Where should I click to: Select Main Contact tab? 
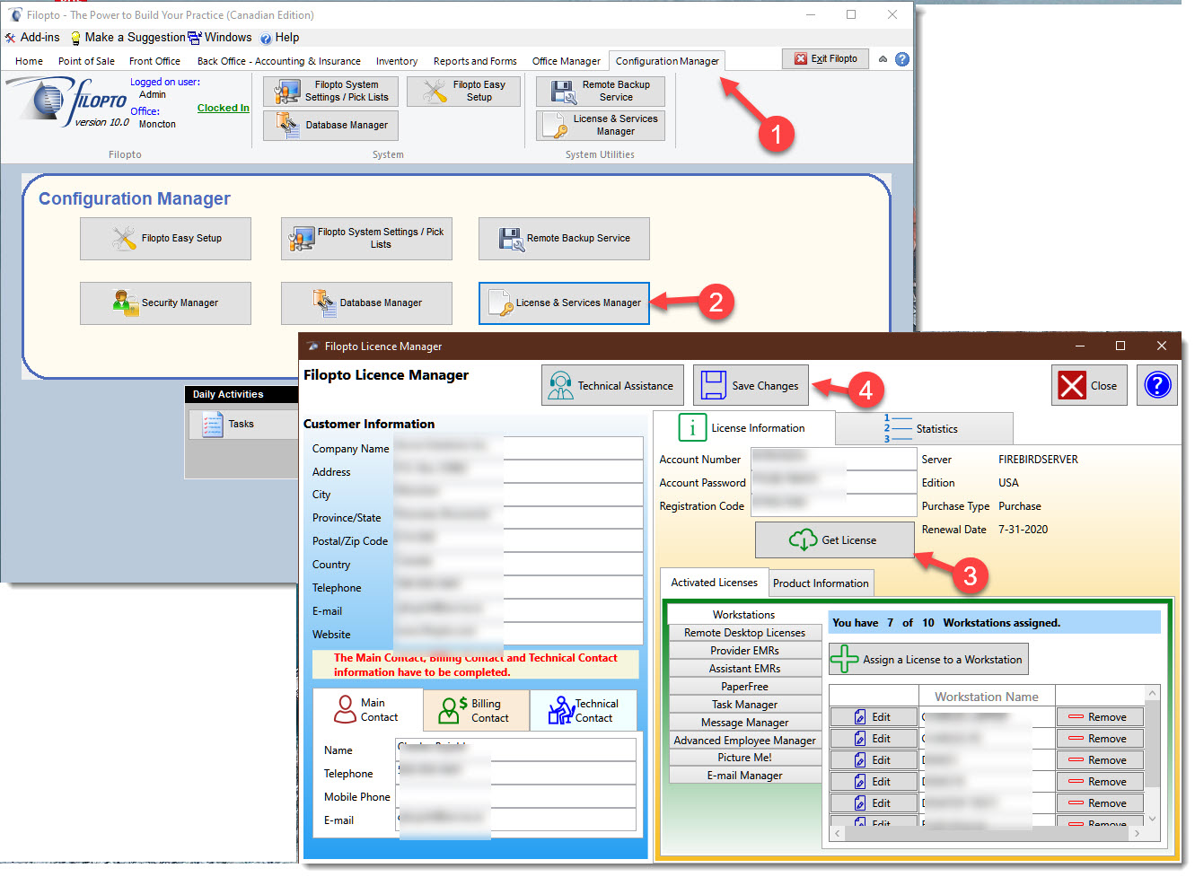[x=367, y=710]
